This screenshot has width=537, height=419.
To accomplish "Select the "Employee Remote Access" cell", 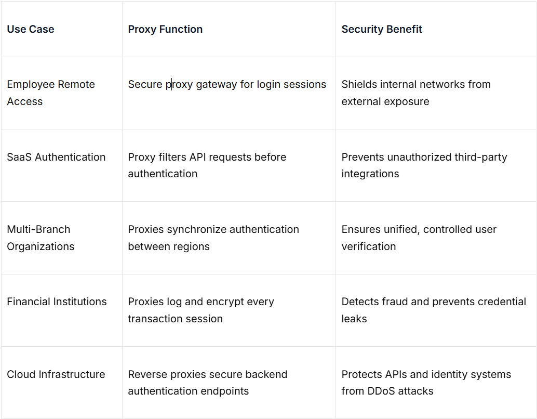I will [51, 93].
